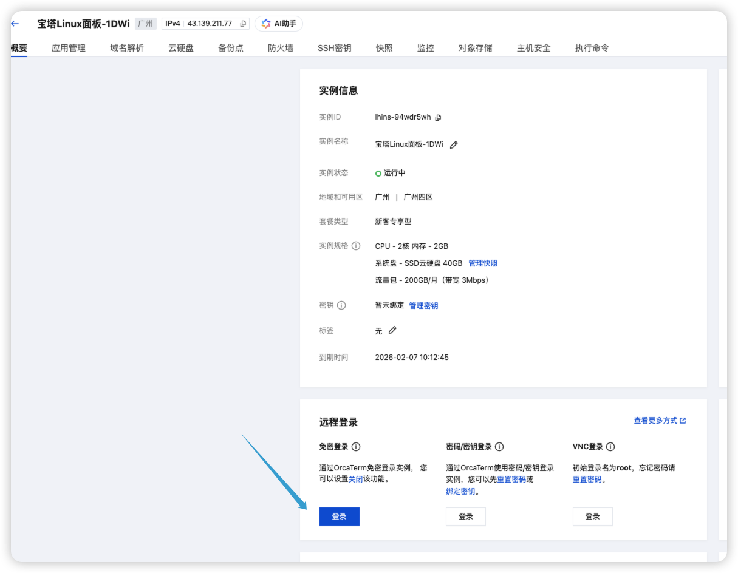Click the instance ID text lhins-94wdr5wh
The image size is (738, 573).
click(x=403, y=118)
